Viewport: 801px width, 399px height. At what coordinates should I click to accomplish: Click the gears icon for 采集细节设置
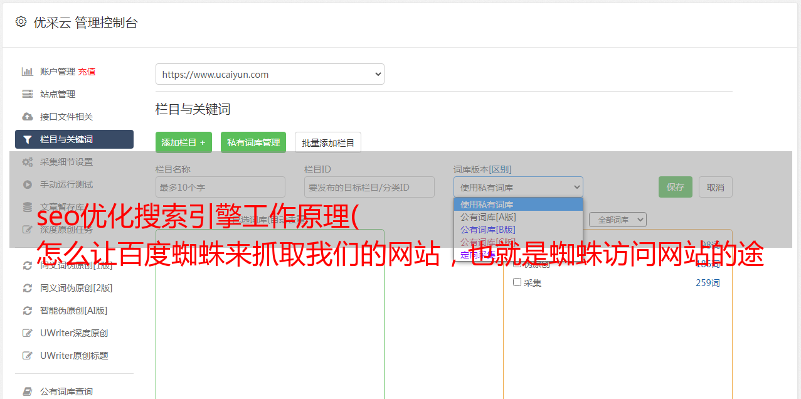tap(28, 162)
